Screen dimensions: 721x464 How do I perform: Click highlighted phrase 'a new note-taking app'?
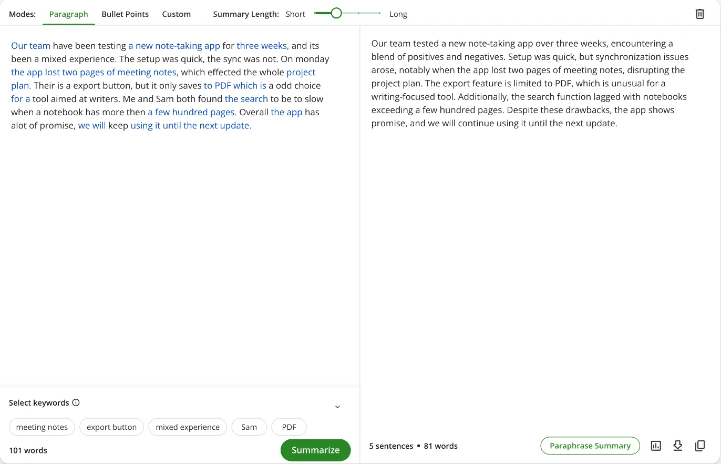click(x=174, y=46)
